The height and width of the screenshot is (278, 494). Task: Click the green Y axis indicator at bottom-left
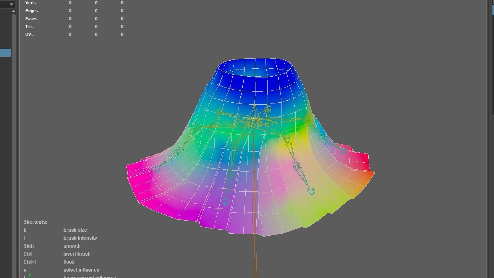pos(30,275)
